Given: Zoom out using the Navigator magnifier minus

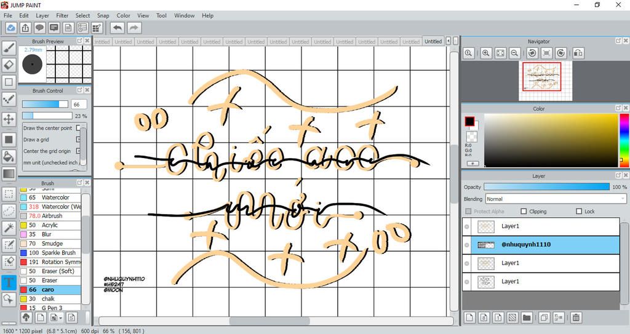Looking at the screenshot, I should 514,53.
